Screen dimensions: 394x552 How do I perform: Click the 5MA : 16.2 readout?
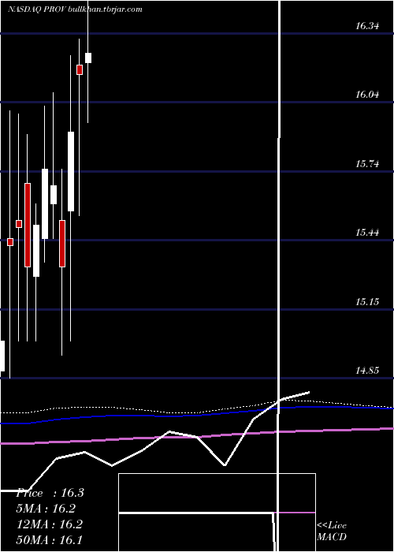point(46,509)
